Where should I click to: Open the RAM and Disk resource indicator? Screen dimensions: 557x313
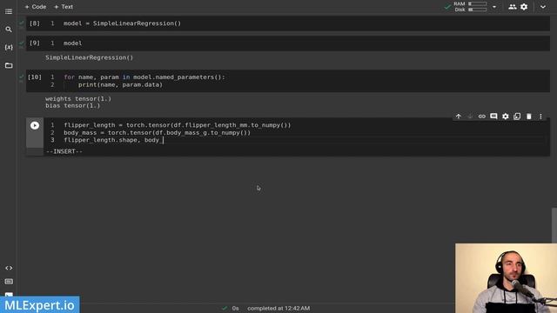(470, 7)
